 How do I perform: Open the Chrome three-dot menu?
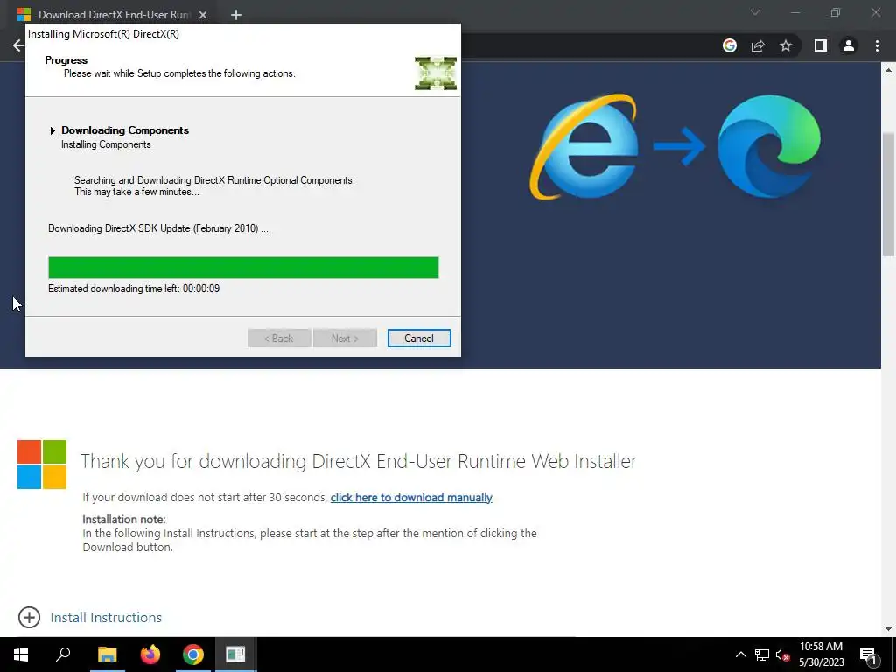[x=877, y=45]
